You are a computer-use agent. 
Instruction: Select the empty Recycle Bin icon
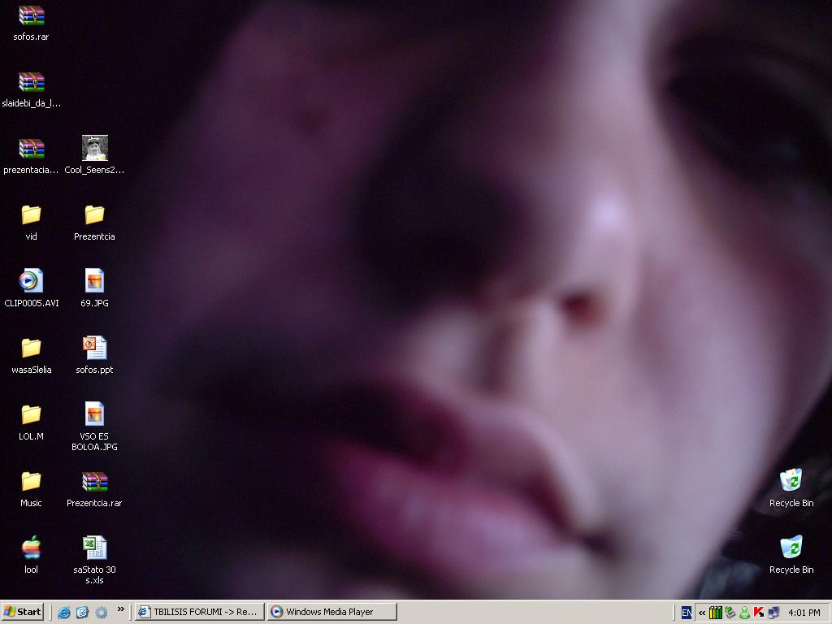tap(791, 547)
